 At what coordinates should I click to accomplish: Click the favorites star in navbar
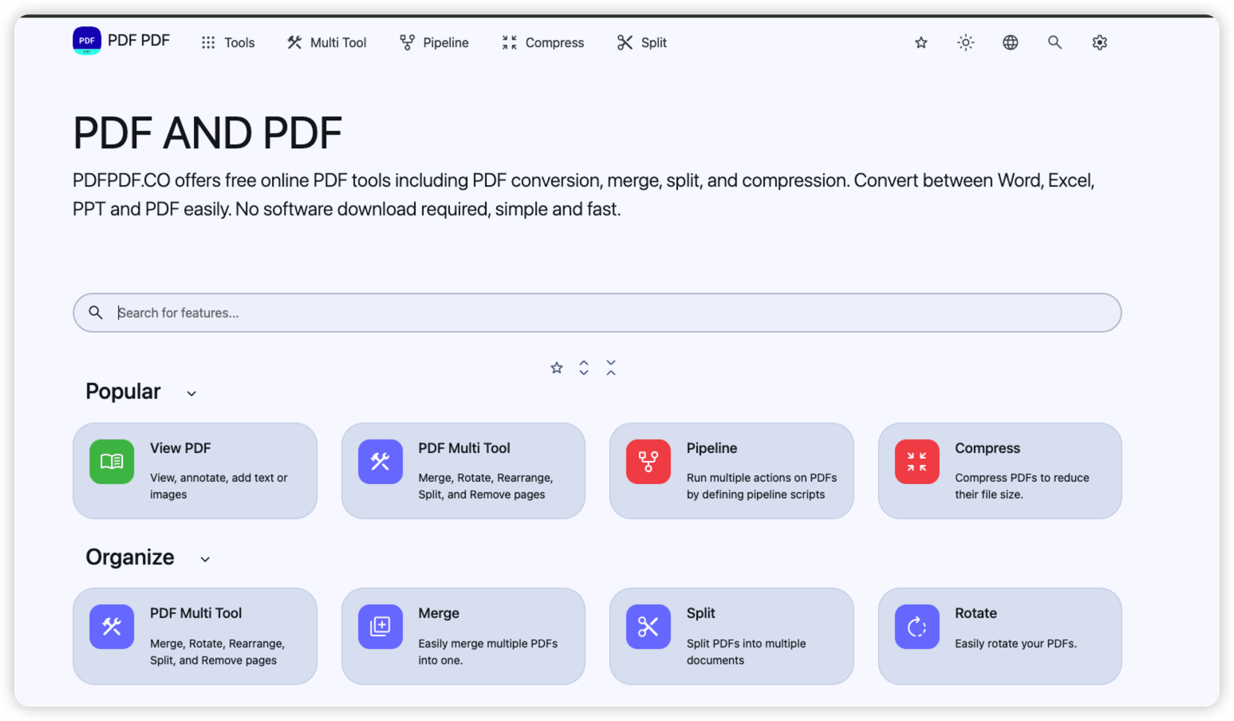(921, 42)
